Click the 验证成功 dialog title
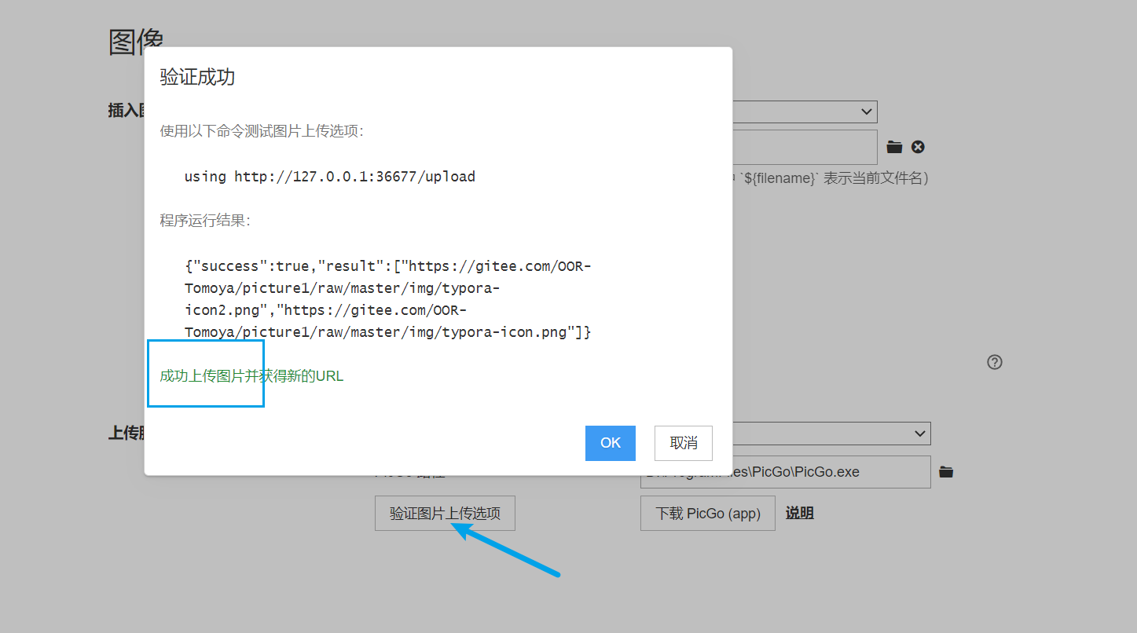The image size is (1137, 633). tap(197, 77)
